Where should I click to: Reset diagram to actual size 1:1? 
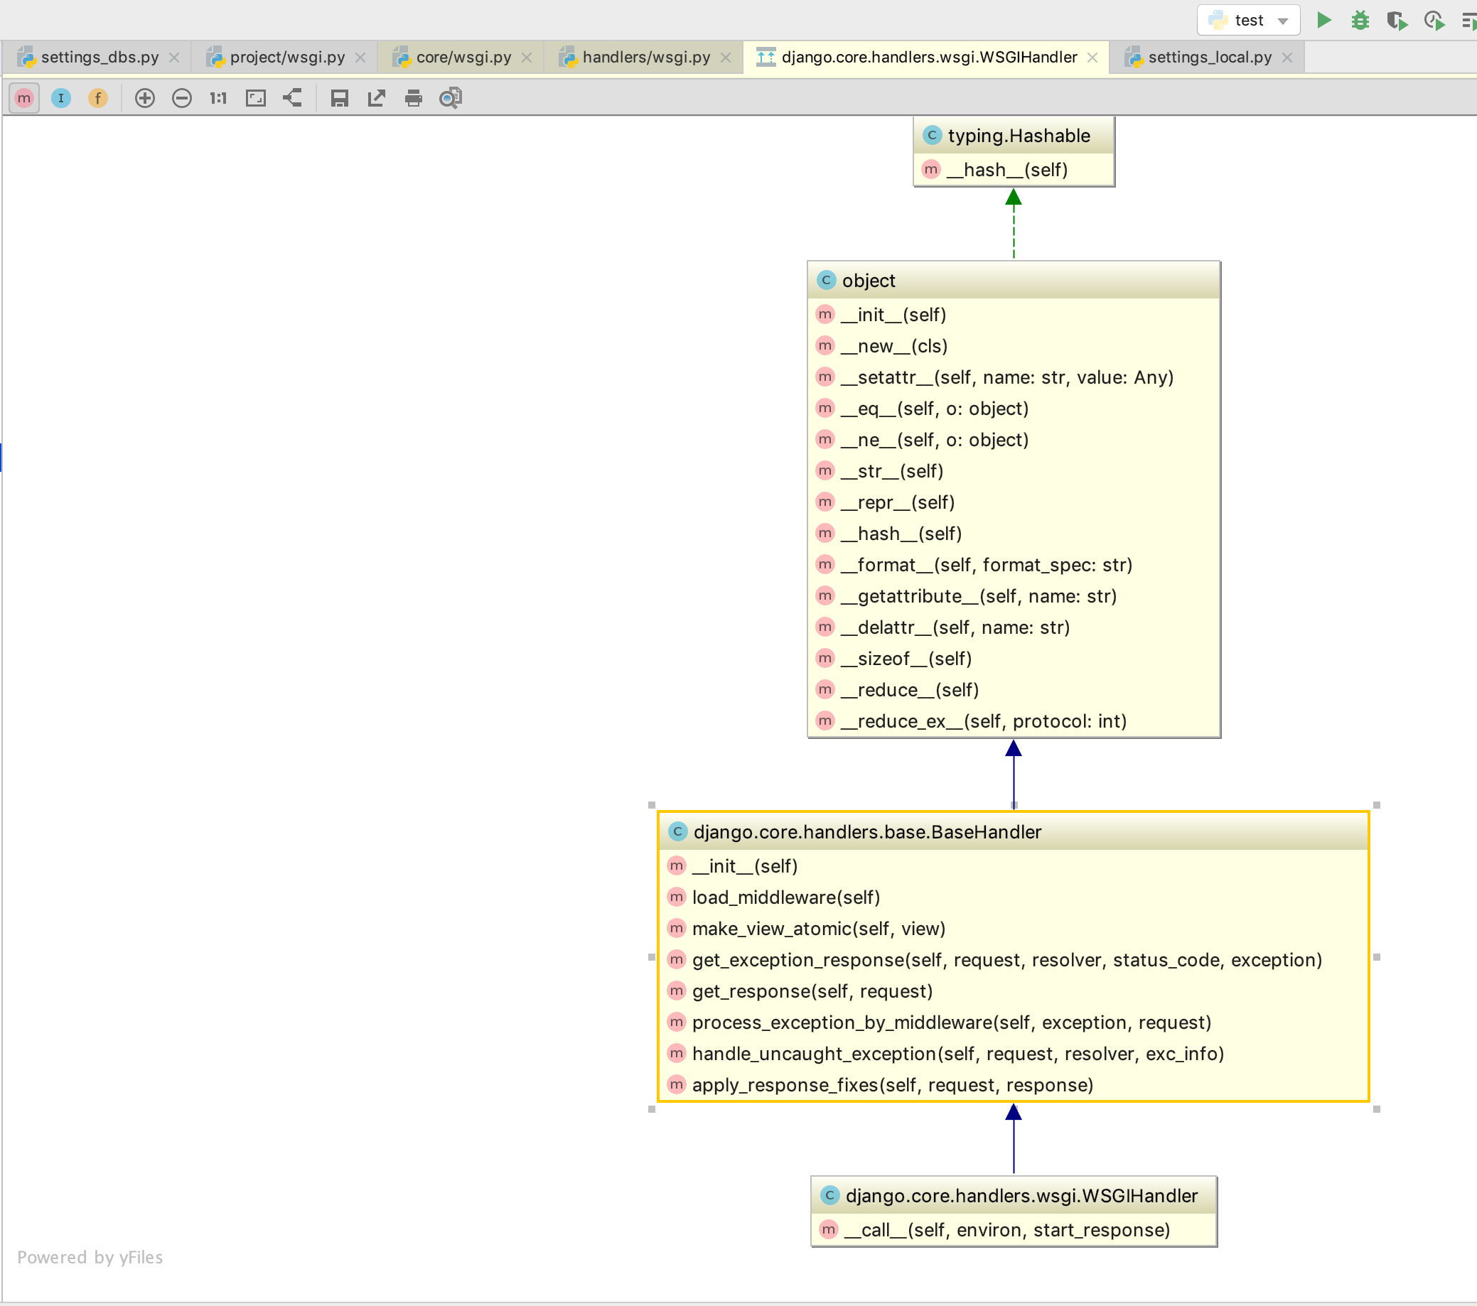[x=218, y=97]
